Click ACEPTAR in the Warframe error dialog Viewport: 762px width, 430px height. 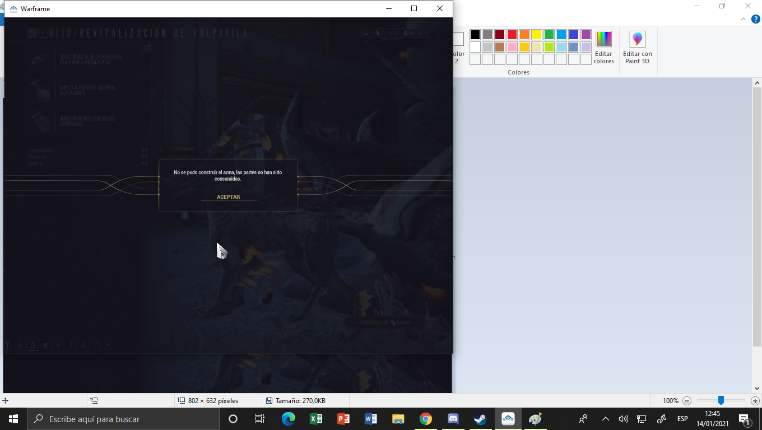pos(229,197)
